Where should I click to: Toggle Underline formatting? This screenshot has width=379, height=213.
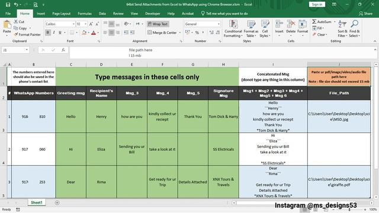point(60,33)
